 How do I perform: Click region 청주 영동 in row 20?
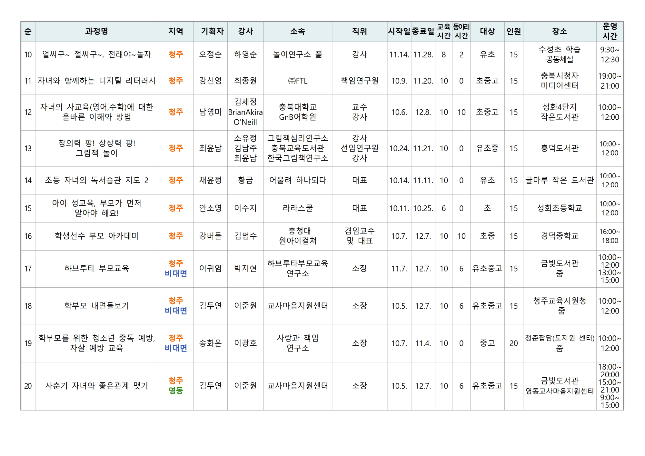click(x=176, y=386)
